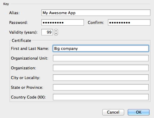The height and width of the screenshot is (118, 154).
Task: Decrease validity years with the down arrow
Action: (x=56, y=34)
